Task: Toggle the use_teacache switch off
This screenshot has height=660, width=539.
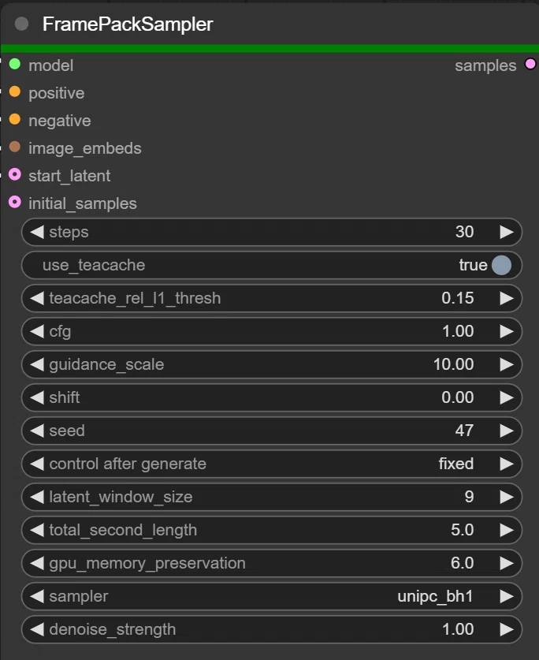Action: point(501,265)
